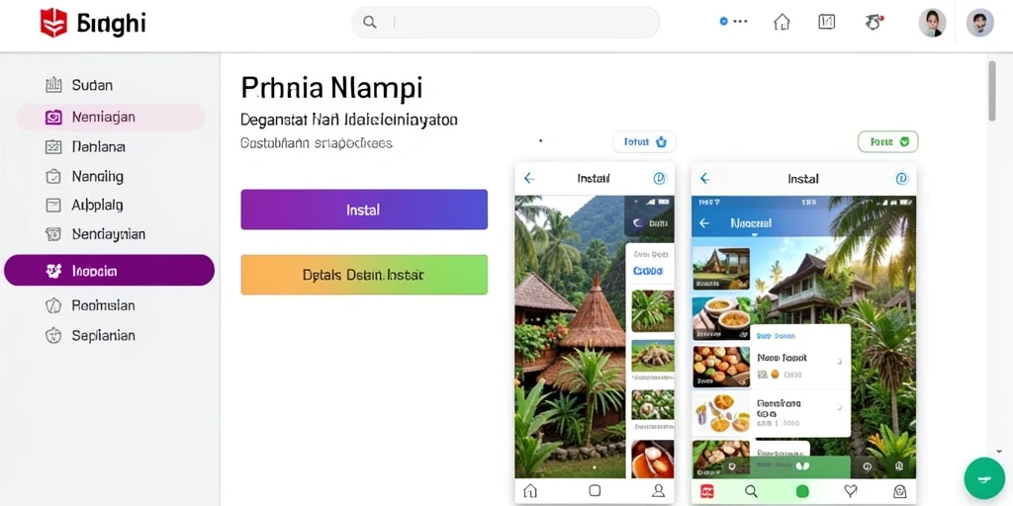Select the highlighted Inopaia sidebar item
The image size is (1013, 506).
pos(109,271)
